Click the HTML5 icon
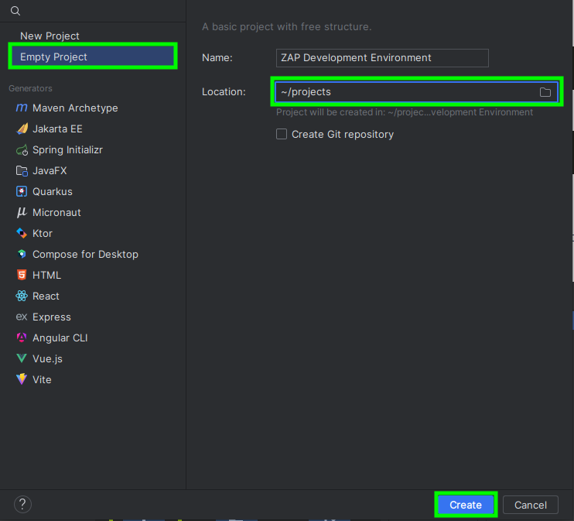 point(22,275)
